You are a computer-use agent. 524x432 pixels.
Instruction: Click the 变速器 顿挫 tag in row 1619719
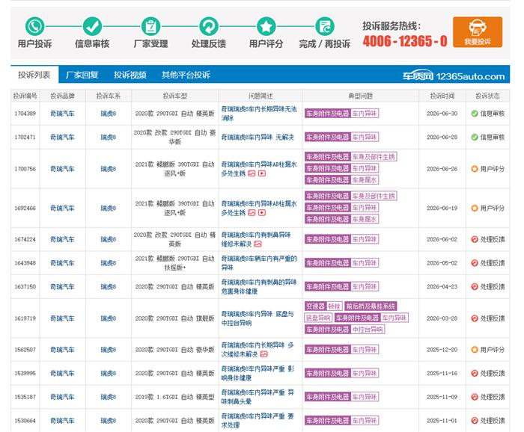click(323, 306)
